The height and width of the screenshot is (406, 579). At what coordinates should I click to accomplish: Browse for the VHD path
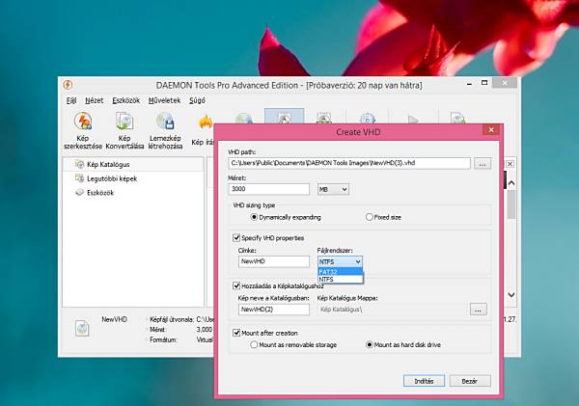[x=482, y=164]
